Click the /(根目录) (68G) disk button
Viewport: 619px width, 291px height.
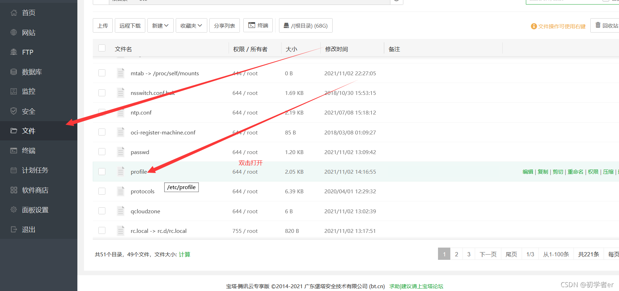click(x=306, y=26)
